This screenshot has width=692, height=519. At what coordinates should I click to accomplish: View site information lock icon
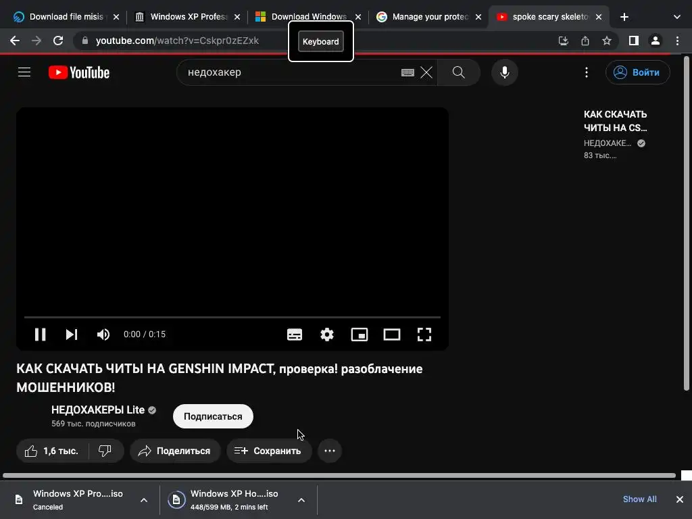(x=85, y=41)
